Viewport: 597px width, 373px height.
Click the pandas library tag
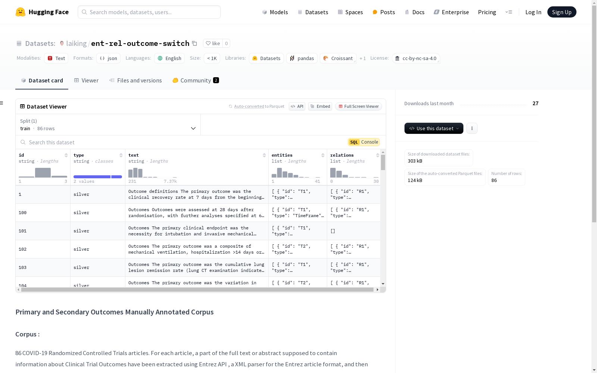302,58
